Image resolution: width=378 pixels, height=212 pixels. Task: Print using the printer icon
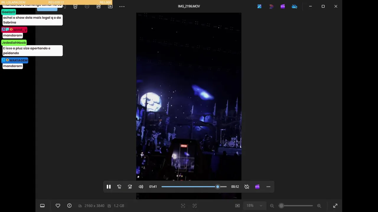pos(87,6)
